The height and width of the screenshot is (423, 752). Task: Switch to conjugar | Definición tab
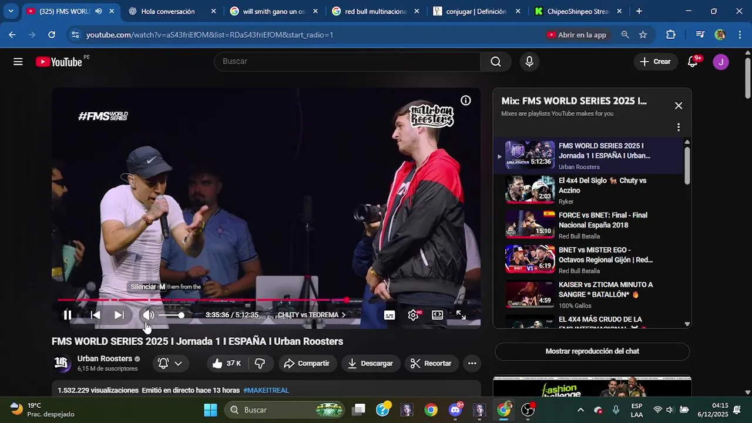[477, 11]
